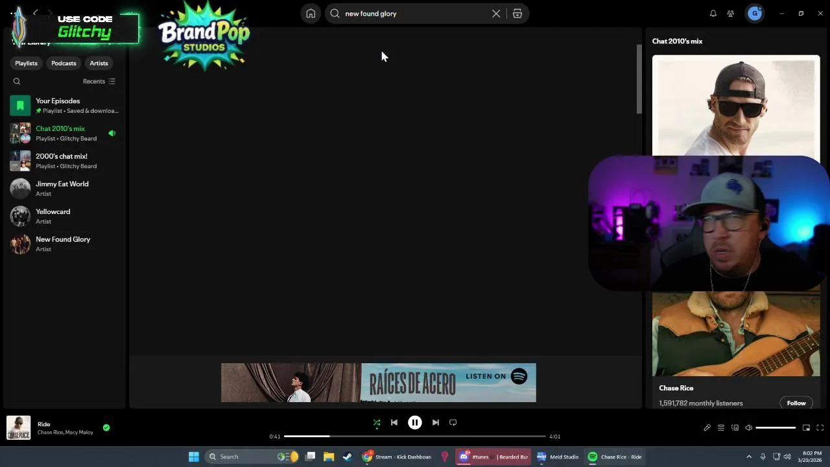Skip to the next track
Image resolution: width=830 pixels, height=467 pixels.
[x=436, y=423]
